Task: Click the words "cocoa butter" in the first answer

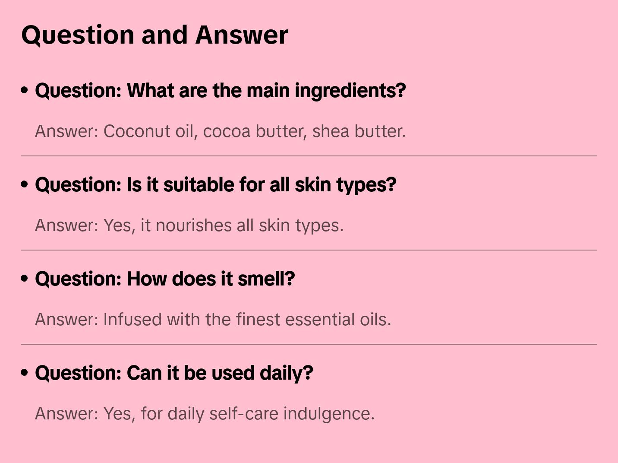Action: pyautogui.click(x=255, y=131)
